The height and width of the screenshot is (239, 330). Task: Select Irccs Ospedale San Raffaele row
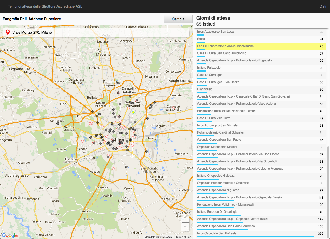coord(262,234)
